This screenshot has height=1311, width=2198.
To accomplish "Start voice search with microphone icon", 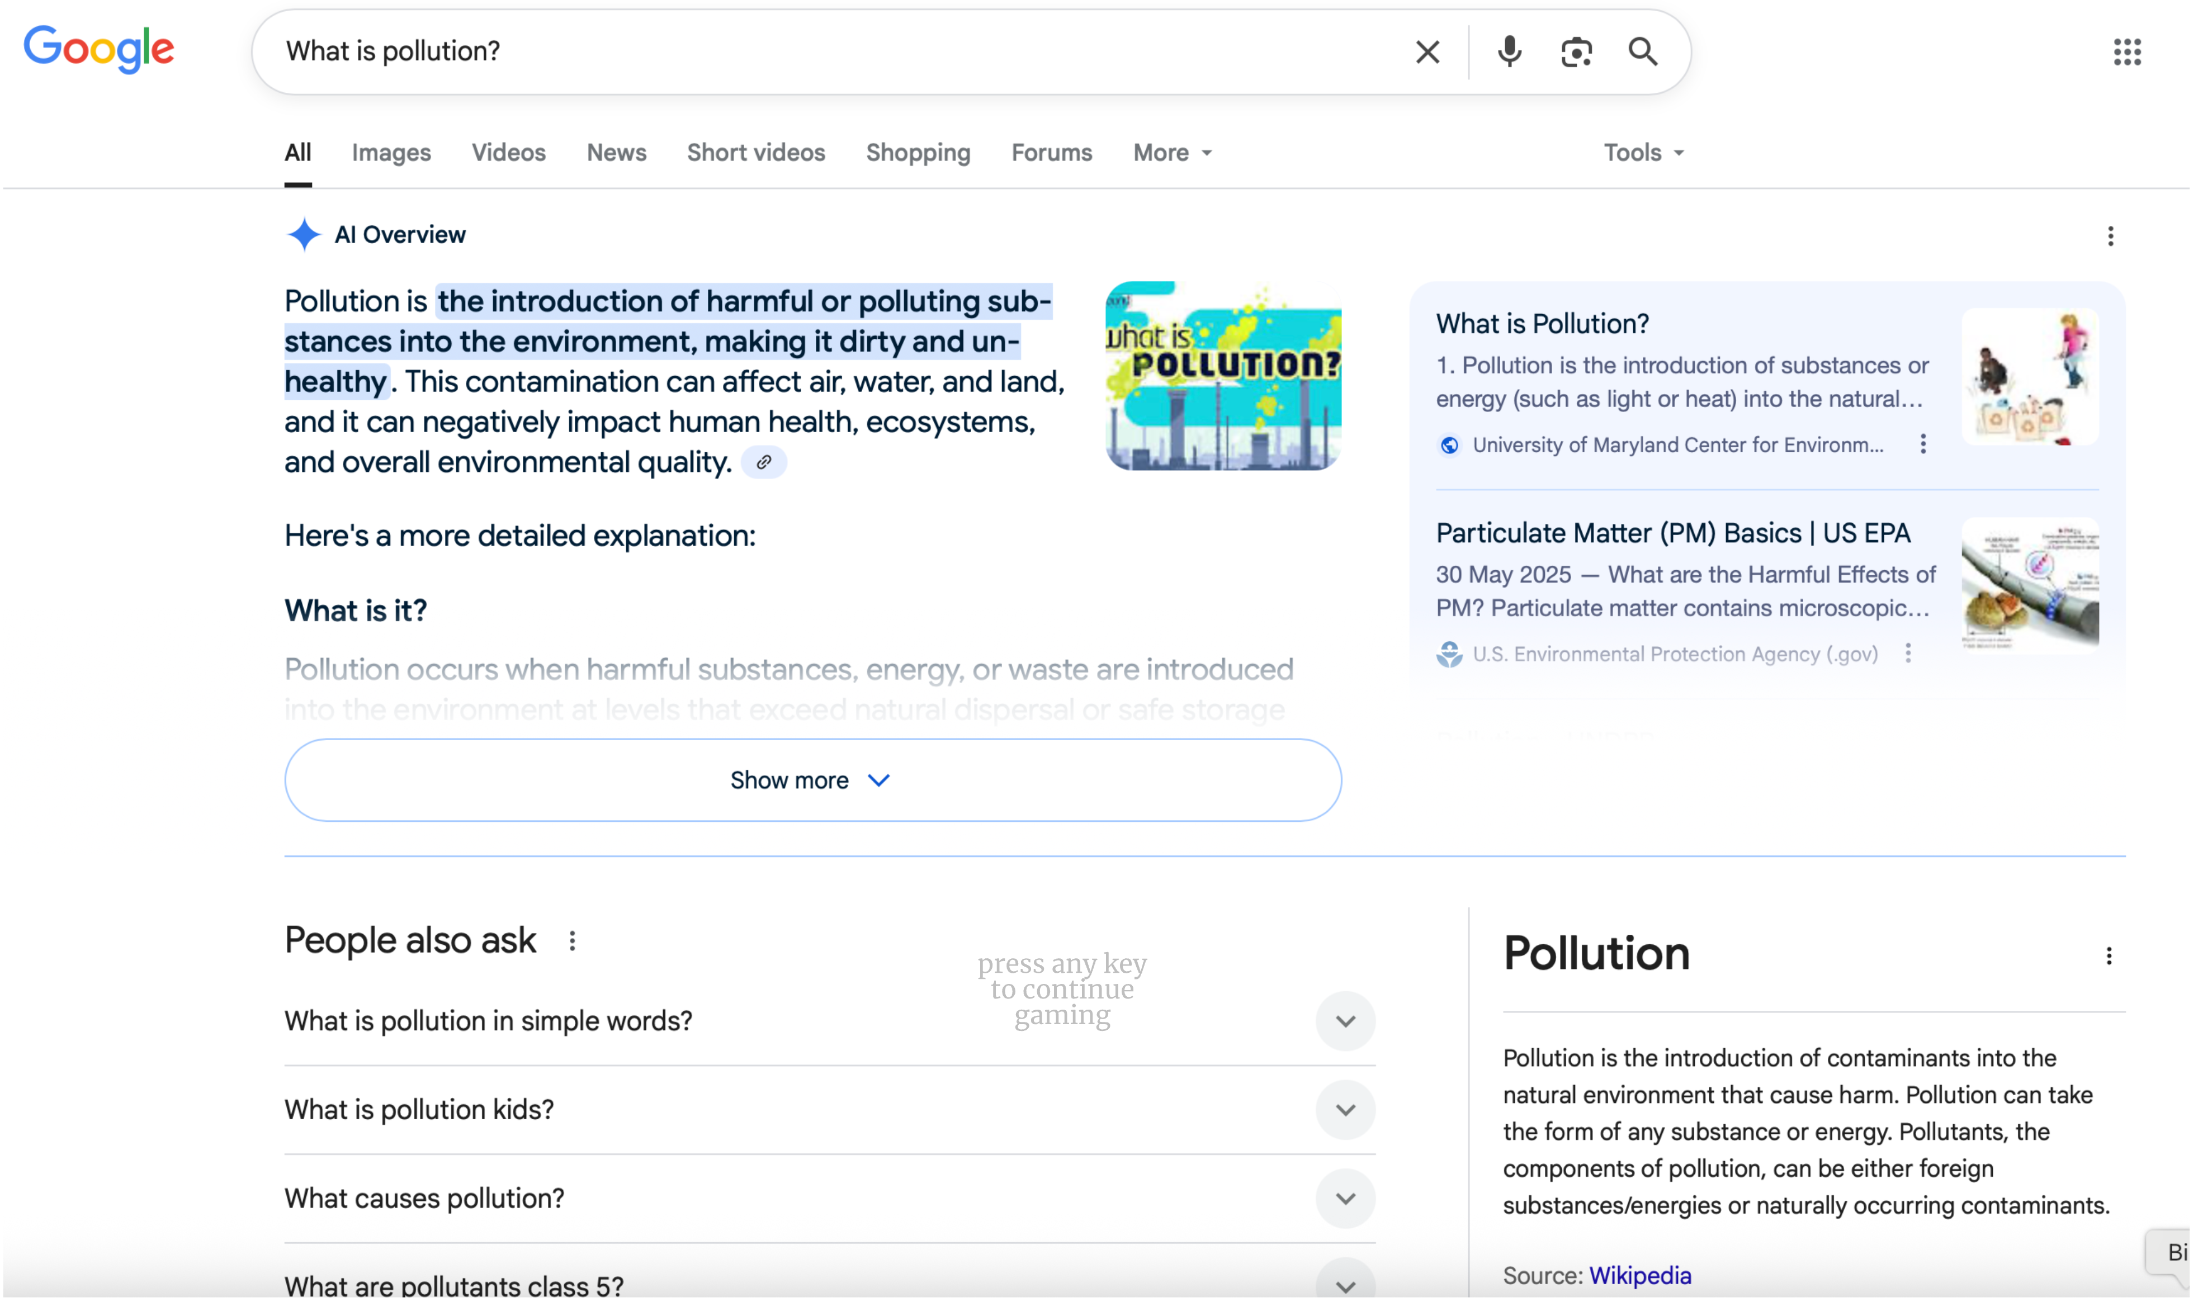I will 1509,52.
